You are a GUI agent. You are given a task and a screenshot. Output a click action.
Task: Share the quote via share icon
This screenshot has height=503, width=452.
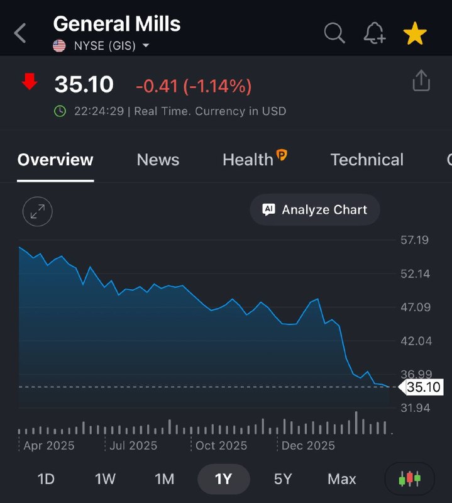click(421, 80)
